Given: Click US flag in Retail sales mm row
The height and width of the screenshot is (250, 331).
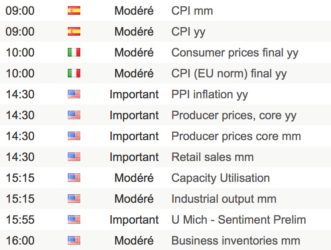Looking at the screenshot, I should tap(74, 157).
